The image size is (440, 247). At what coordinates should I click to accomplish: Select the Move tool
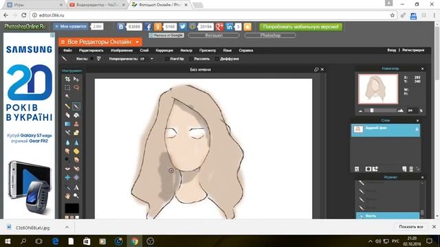coord(76,79)
